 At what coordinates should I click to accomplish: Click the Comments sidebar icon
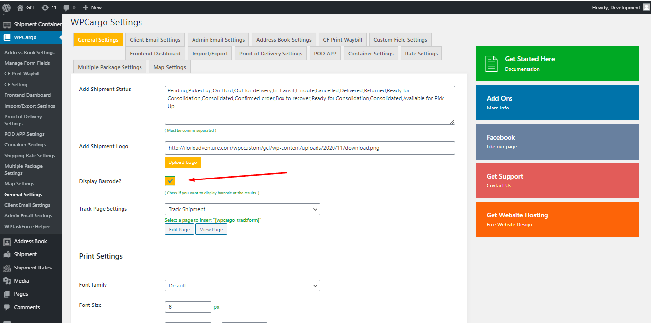[x=7, y=307]
